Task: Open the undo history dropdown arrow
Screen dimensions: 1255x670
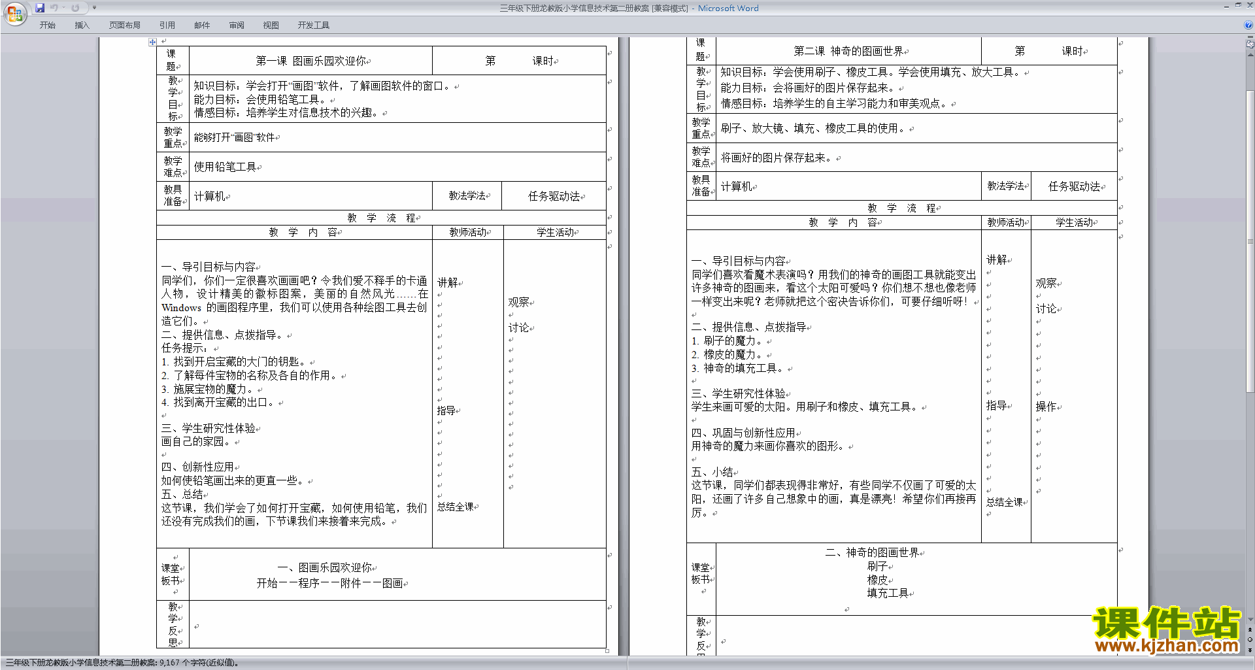Action: click(63, 8)
